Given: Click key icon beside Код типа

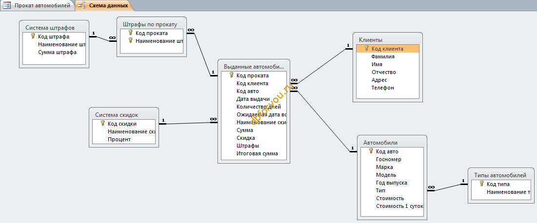Looking at the screenshot, I should click(481, 184).
